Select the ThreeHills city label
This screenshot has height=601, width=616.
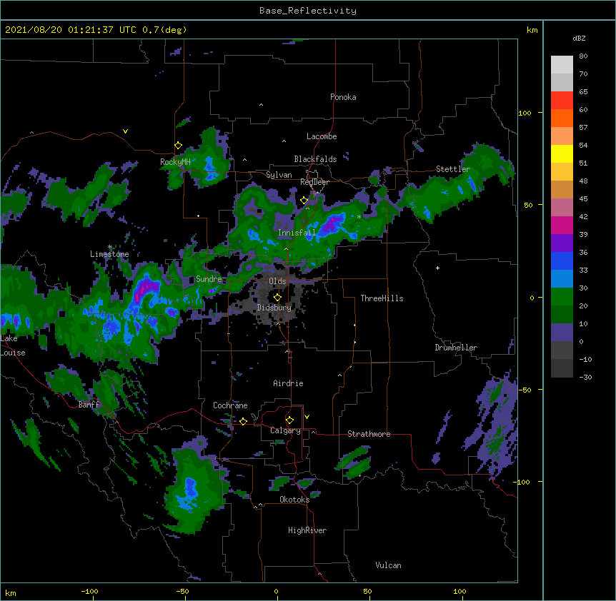382,298
